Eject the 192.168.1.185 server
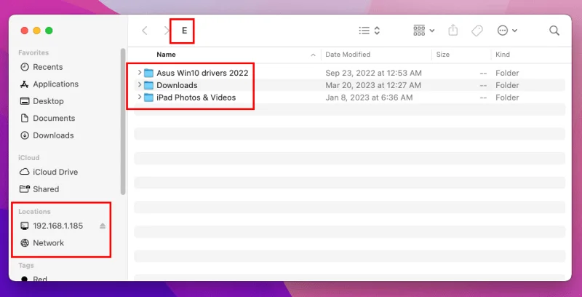Image resolution: width=582 pixels, height=297 pixels. [103, 226]
